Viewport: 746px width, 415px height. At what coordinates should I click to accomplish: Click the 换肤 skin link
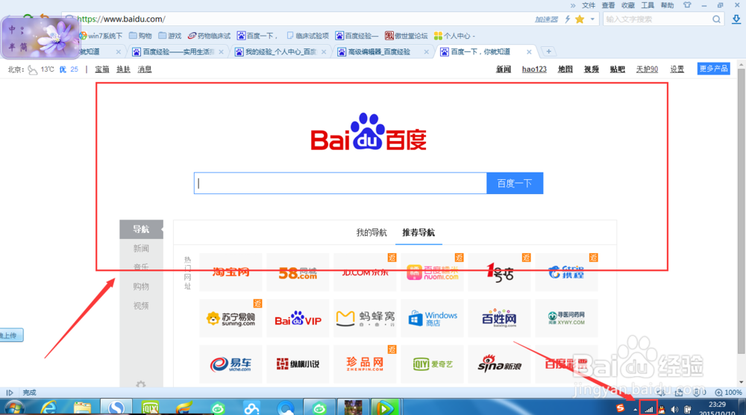point(123,69)
